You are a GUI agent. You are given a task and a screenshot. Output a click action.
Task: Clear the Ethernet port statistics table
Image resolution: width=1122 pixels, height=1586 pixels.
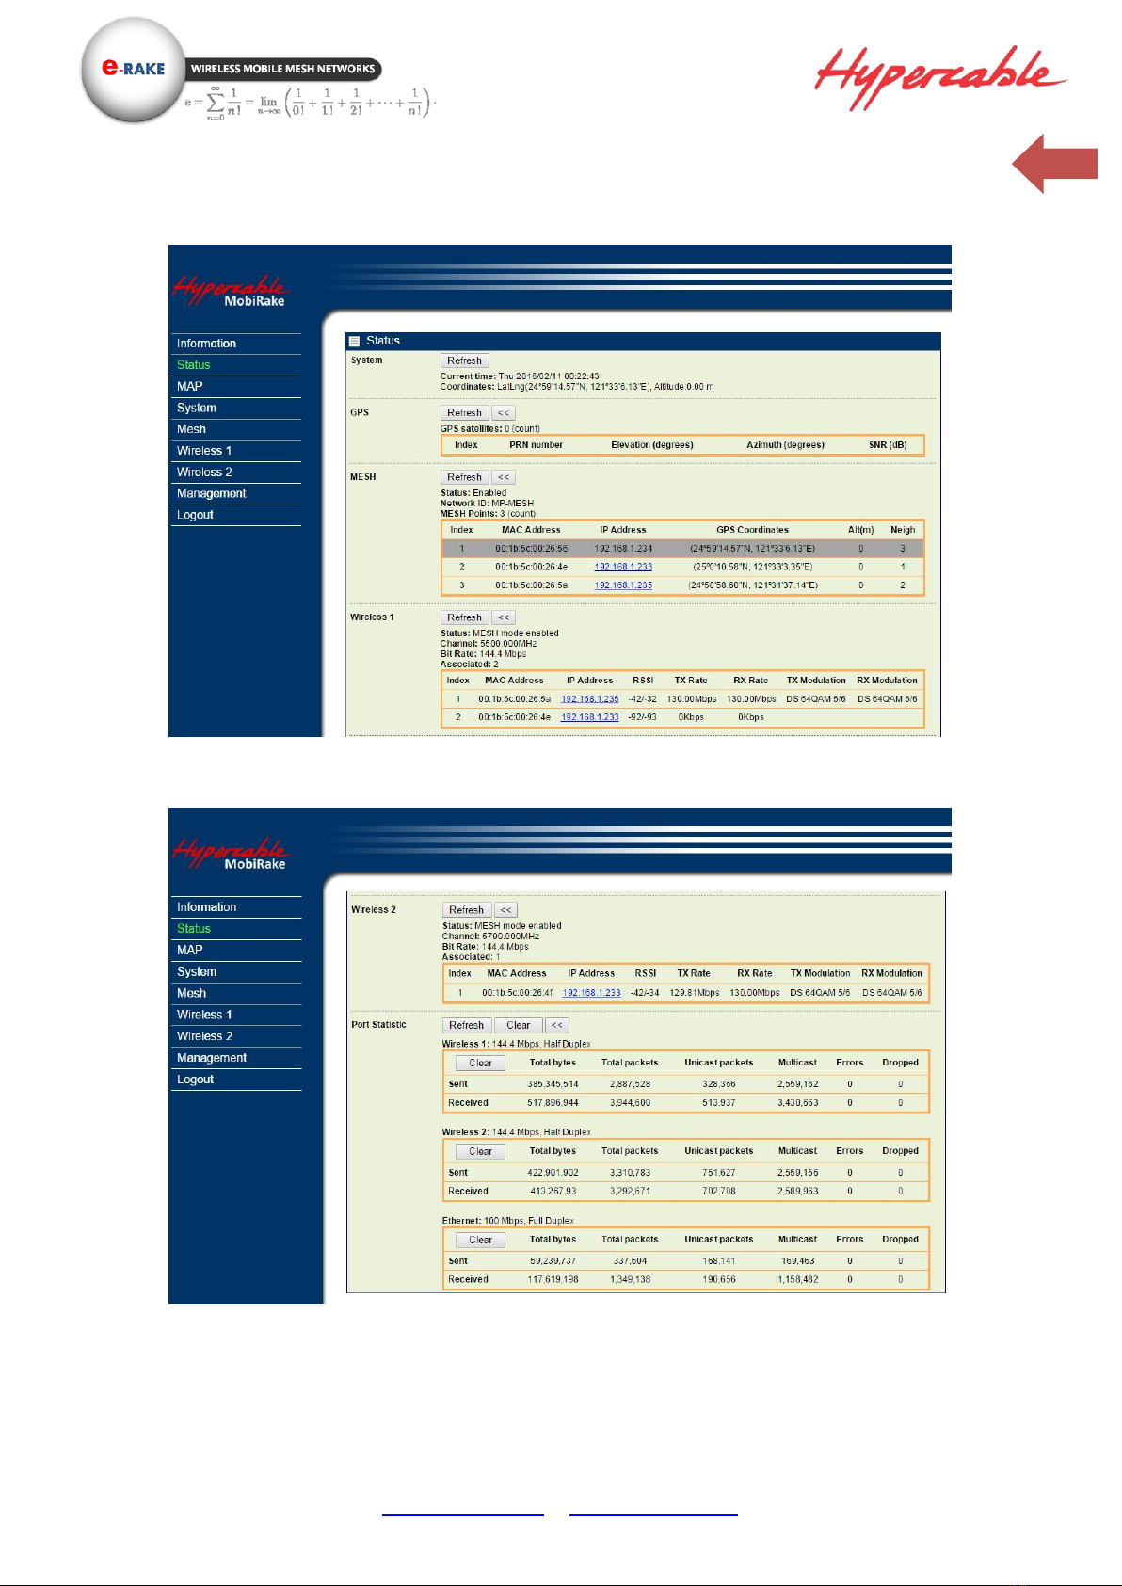pyautogui.click(x=481, y=1241)
